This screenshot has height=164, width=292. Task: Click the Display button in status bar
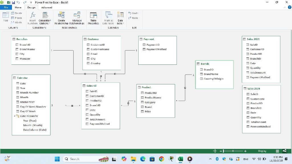tap(262, 151)
